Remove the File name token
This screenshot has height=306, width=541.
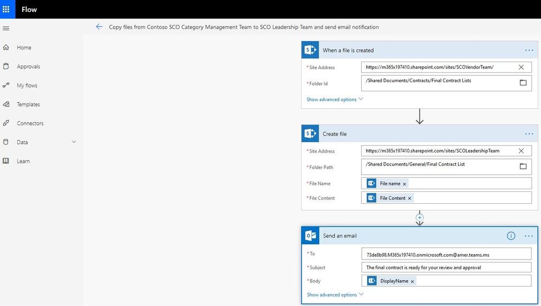405,184
